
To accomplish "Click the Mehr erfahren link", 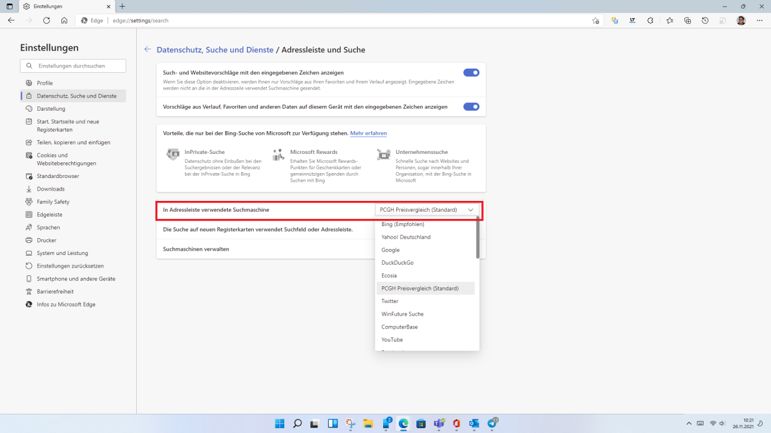I will (369, 133).
